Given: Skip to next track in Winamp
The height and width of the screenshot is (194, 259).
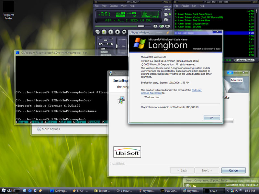Looking at the screenshot, I should pos(124,32).
